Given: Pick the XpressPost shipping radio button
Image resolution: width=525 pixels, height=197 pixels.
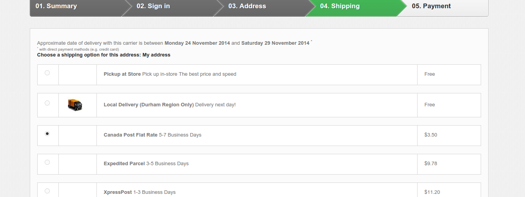Looking at the screenshot, I should [47, 191].
